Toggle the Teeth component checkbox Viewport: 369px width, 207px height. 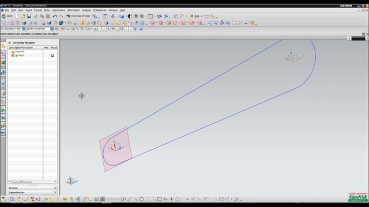click(x=13, y=55)
